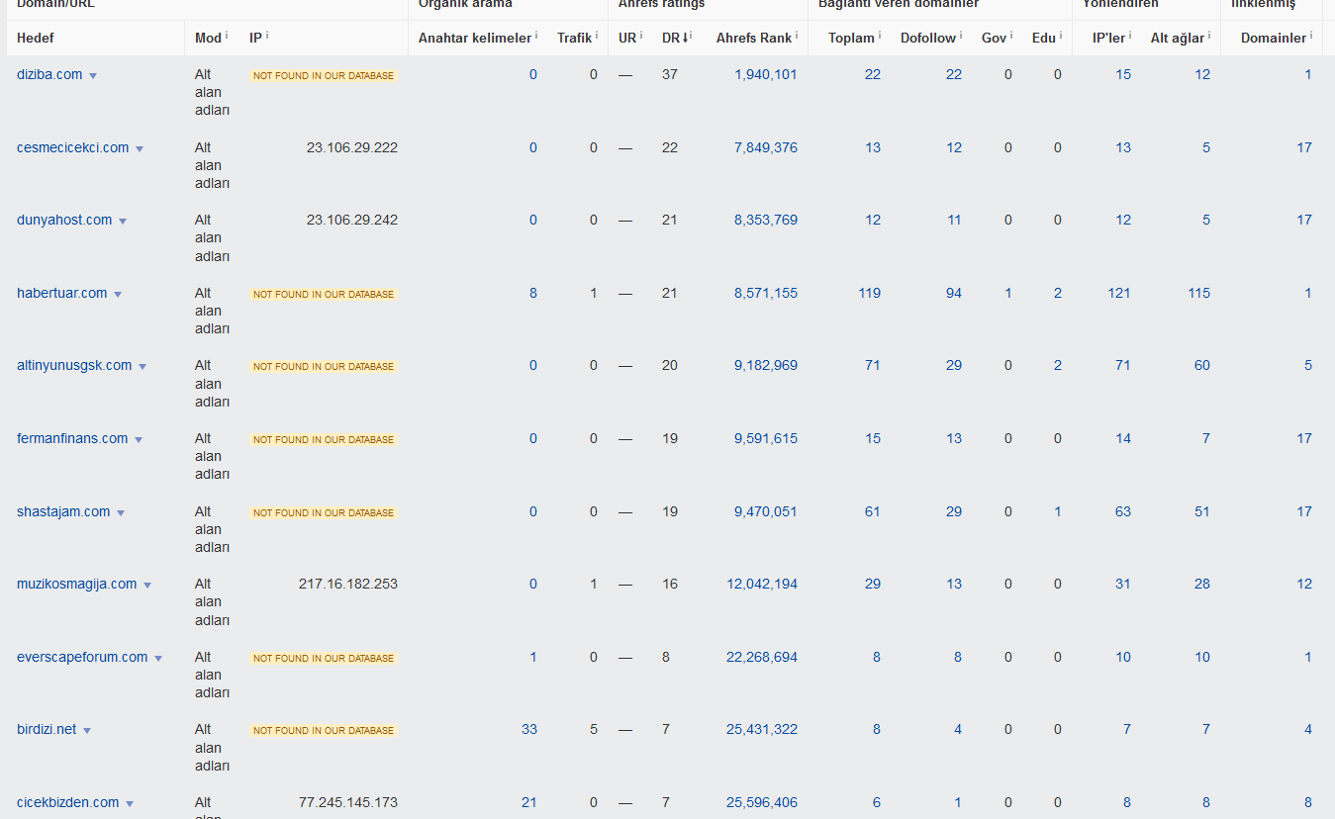Viewport: 1335px width, 819px height.
Task: Open everscapeforum.com rank 22,268,694
Action: click(762, 657)
